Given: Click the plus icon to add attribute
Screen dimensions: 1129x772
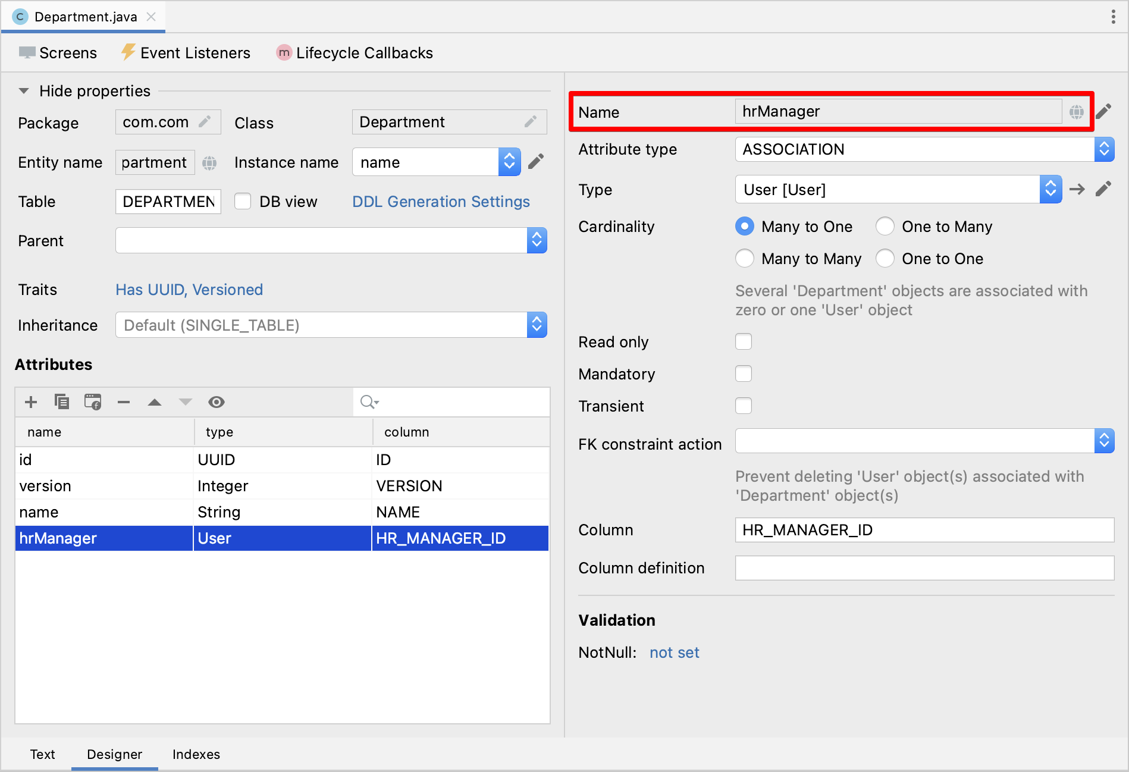Looking at the screenshot, I should point(31,402).
